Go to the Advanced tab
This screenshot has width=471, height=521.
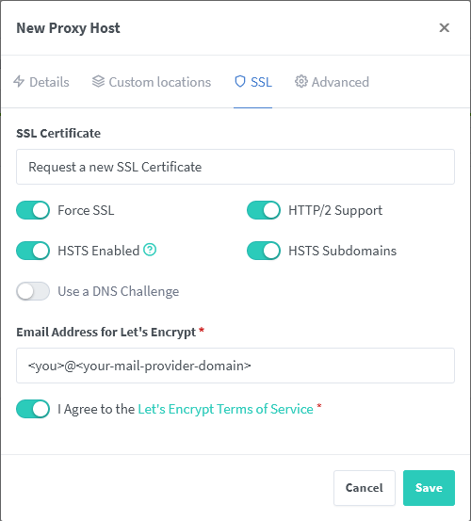(x=332, y=82)
